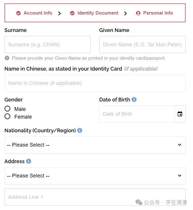Go to the Account Info step

(x=38, y=13)
